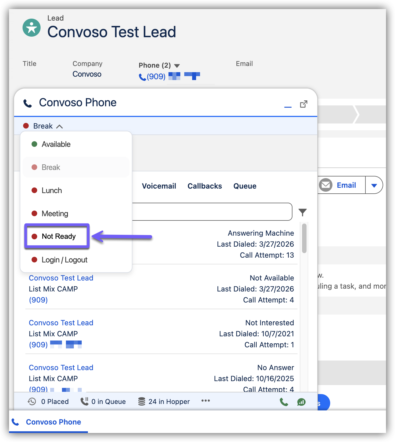This screenshot has width=395, height=442.
Task: Open the Voicemail tab
Action: tap(159, 186)
